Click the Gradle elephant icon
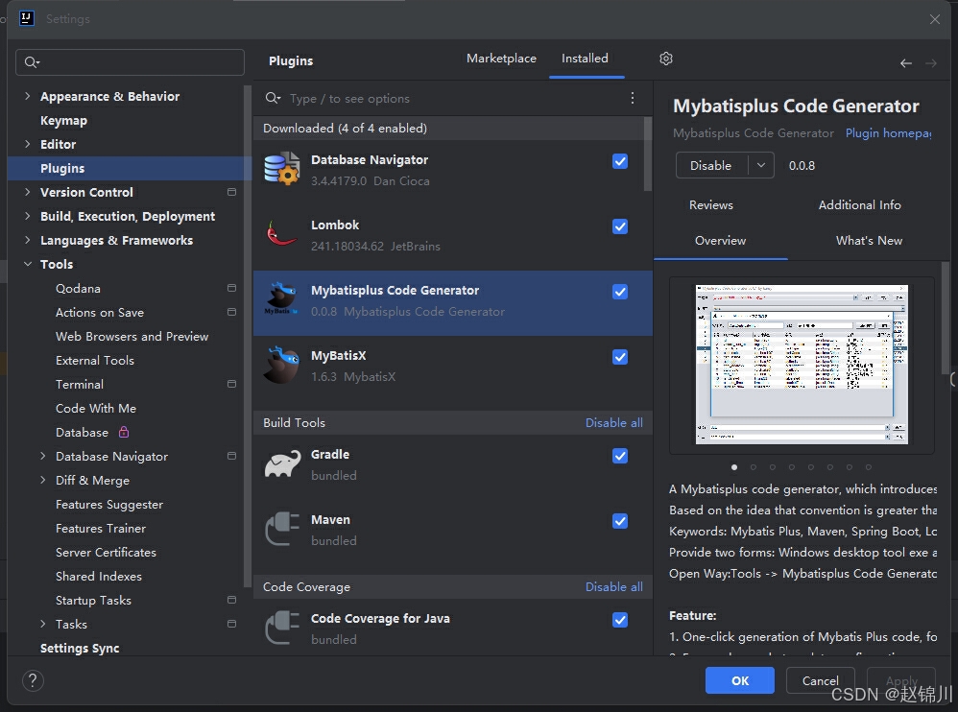Viewport: 958px width, 712px height. [282, 464]
